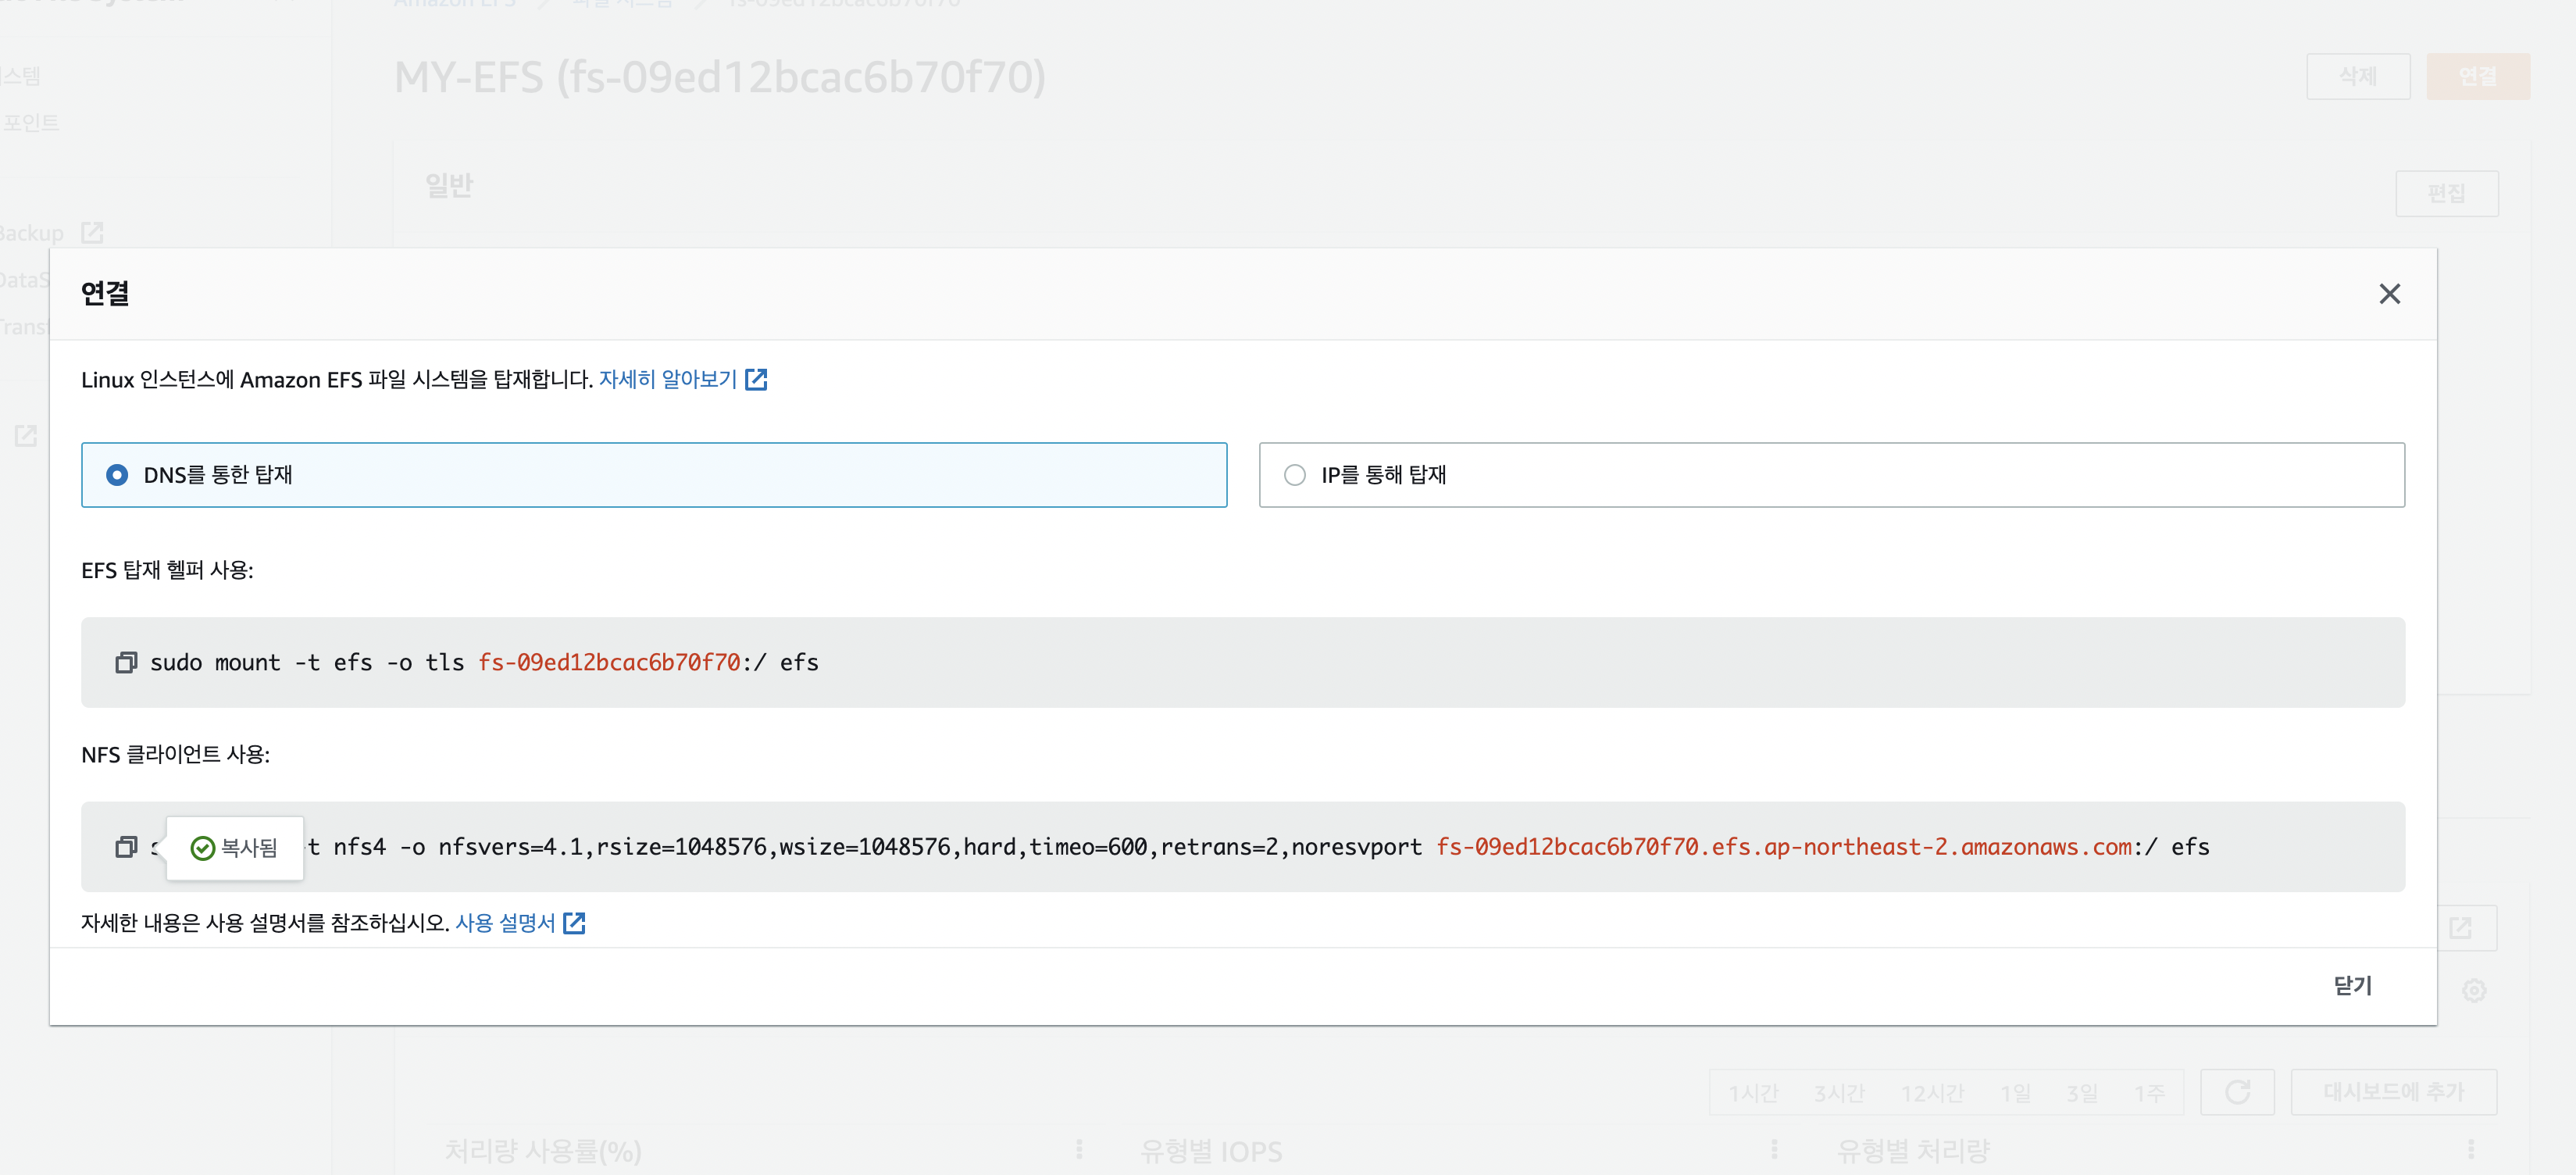Screen dimensions: 2576x1175
Task: Click the 편집 button in 일반 panel
Action: (x=2446, y=193)
